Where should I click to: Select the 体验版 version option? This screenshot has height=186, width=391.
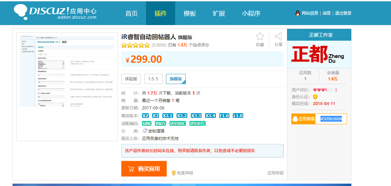(x=131, y=79)
